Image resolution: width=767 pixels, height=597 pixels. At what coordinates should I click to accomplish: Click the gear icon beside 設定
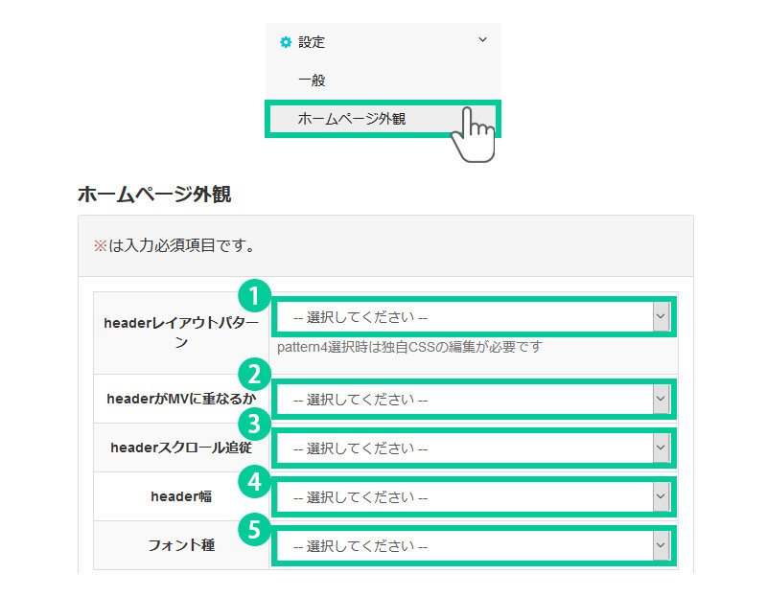[285, 42]
